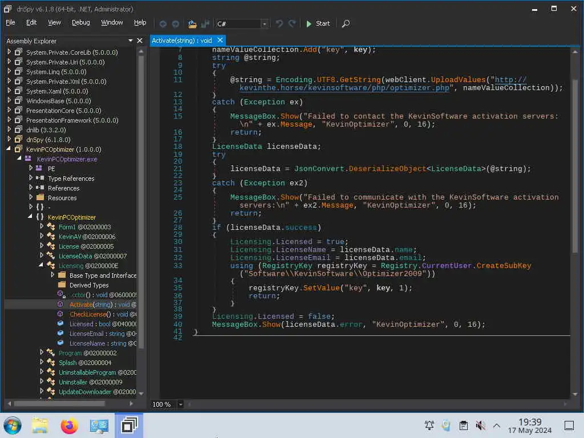Open the search magnifier tool
This screenshot has width=584, height=438.
(x=346, y=23)
